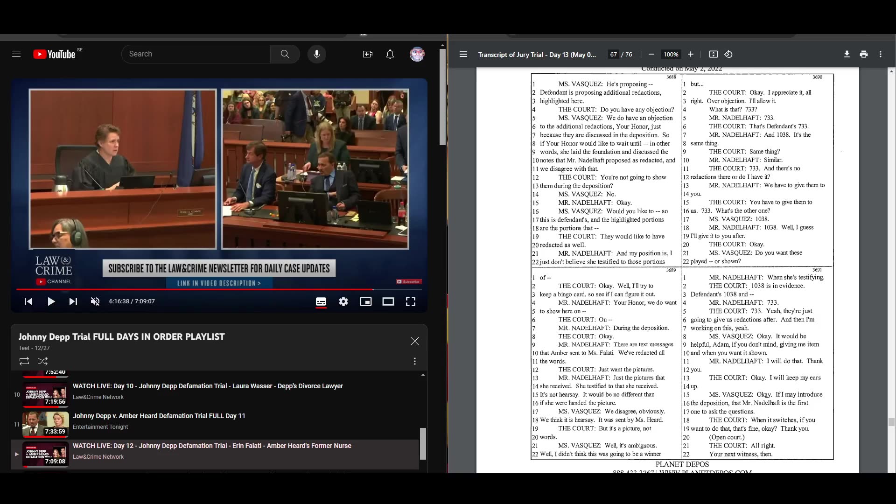This screenshot has height=504, width=896.
Task: Open the PDF viewer more-actions menu
Action: [880, 54]
